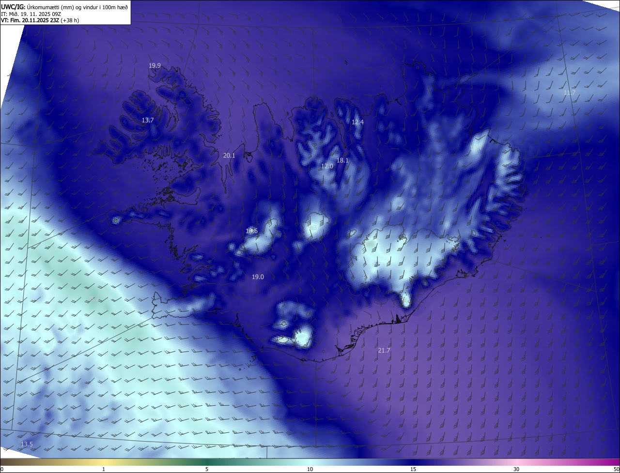Click the 19.9 value label on map
This screenshot has height=473, width=620.
coord(155,66)
